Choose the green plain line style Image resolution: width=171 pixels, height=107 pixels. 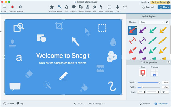152,41
